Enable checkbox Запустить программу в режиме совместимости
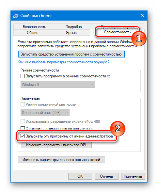 click(23, 76)
